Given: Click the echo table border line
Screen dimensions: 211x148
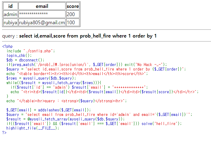Looking at the screenshot, I should coord(77,74).
